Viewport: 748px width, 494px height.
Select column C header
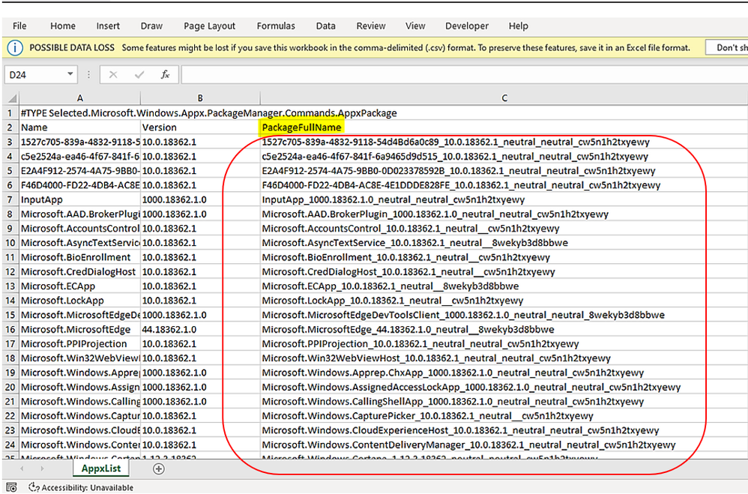point(504,98)
